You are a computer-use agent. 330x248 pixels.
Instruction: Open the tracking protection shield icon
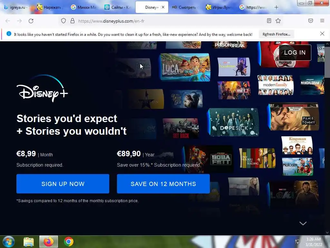click(x=63, y=21)
